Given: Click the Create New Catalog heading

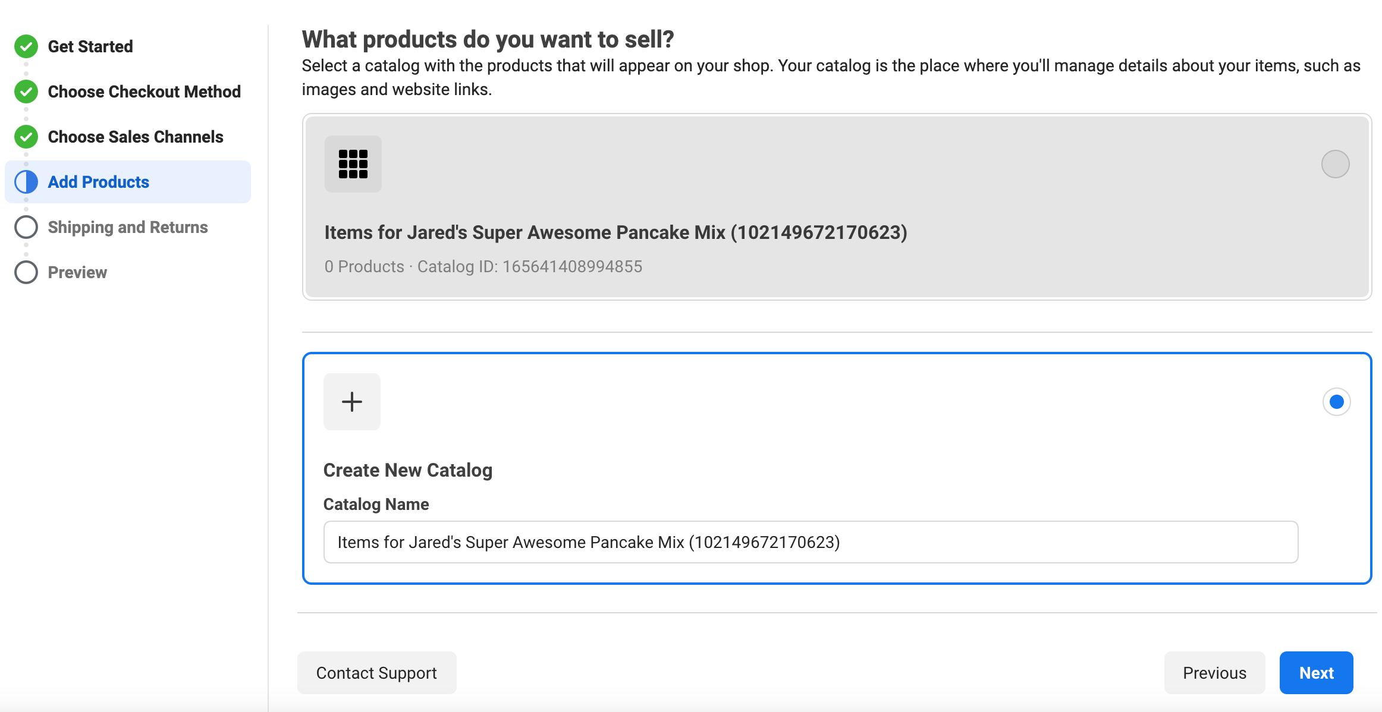Looking at the screenshot, I should click(x=408, y=470).
